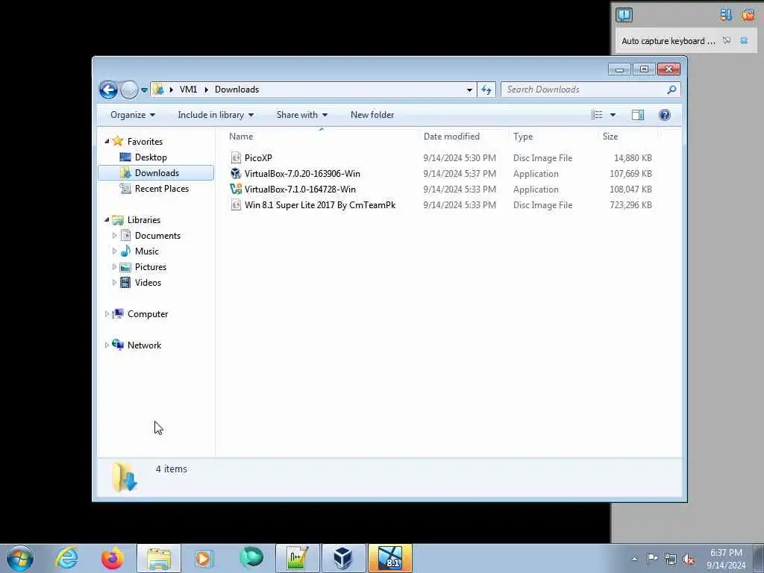The height and width of the screenshot is (573, 764).
Task: Open the Explorer help icon
Action: click(664, 115)
